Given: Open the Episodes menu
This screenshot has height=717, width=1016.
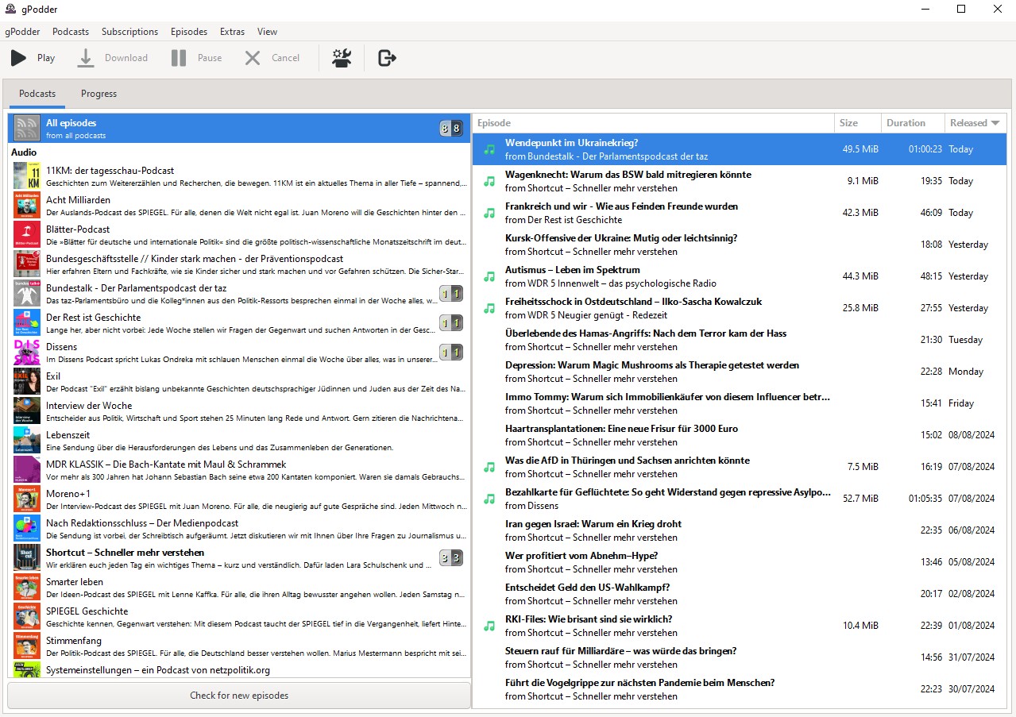Looking at the screenshot, I should (x=189, y=32).
